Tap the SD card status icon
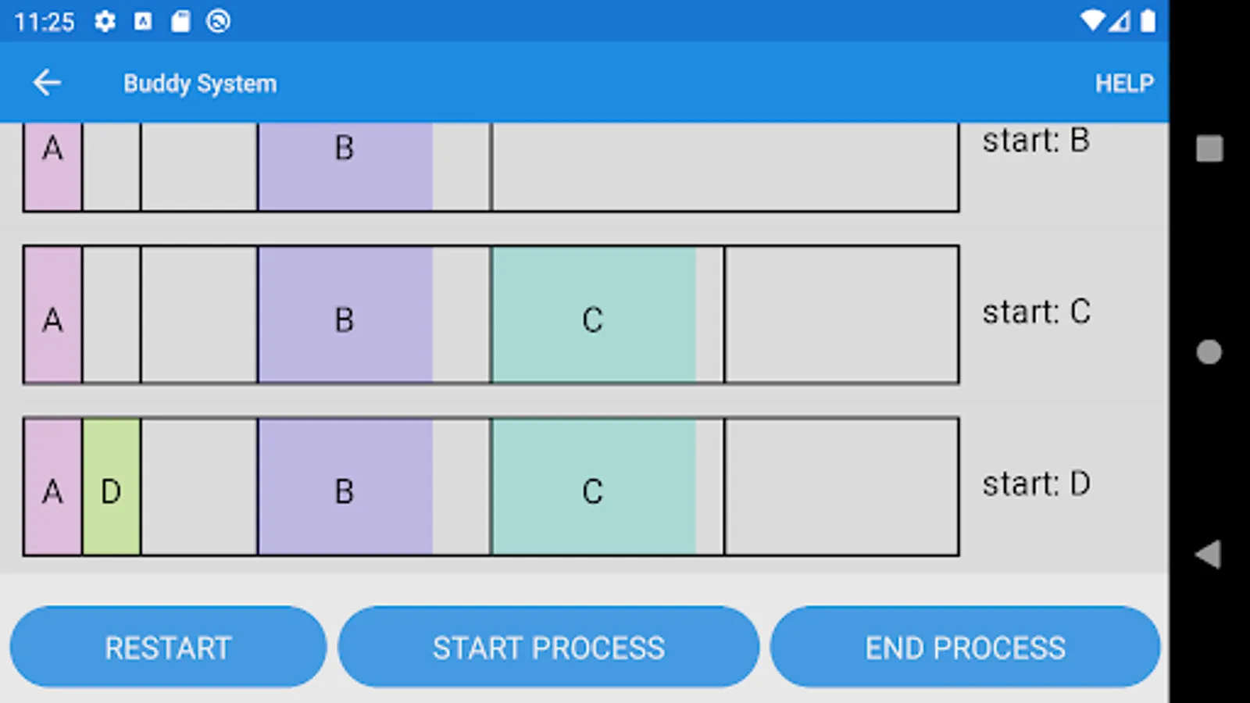The height and width of the screenshot is (703, 1250). coord(180,21)
